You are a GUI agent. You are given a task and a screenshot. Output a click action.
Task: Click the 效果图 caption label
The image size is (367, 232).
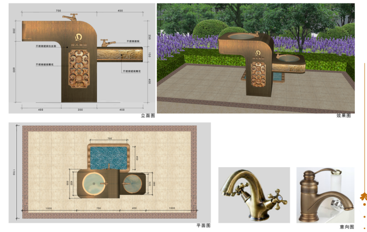click(343, 116)
